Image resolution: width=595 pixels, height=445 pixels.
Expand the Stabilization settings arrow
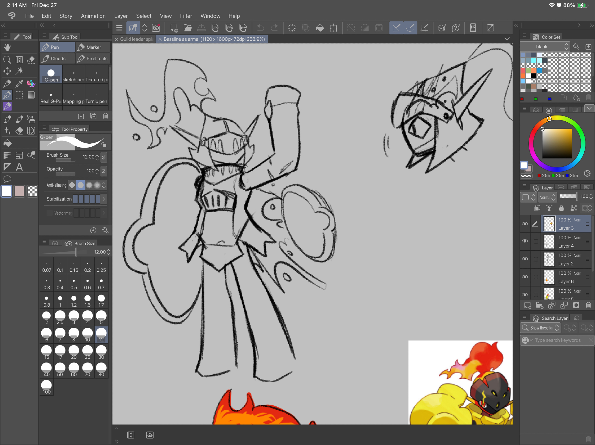tap(104, 199)
